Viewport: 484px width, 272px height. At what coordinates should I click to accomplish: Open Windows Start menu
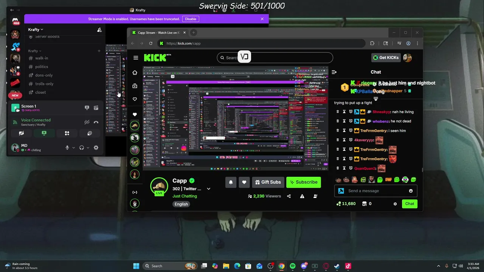tap(136, 266)
